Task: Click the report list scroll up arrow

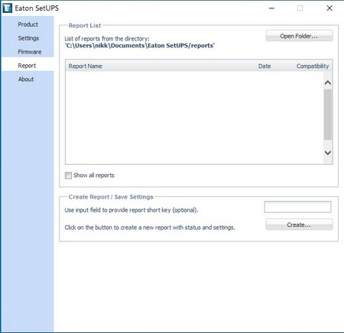Action: 328,82
